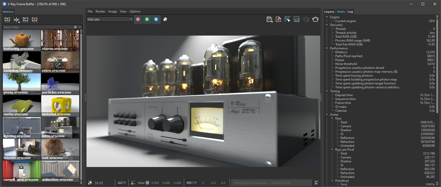The image size is (441, 187).
Task: Click the remove from history icon
Action: pos(35,19)
